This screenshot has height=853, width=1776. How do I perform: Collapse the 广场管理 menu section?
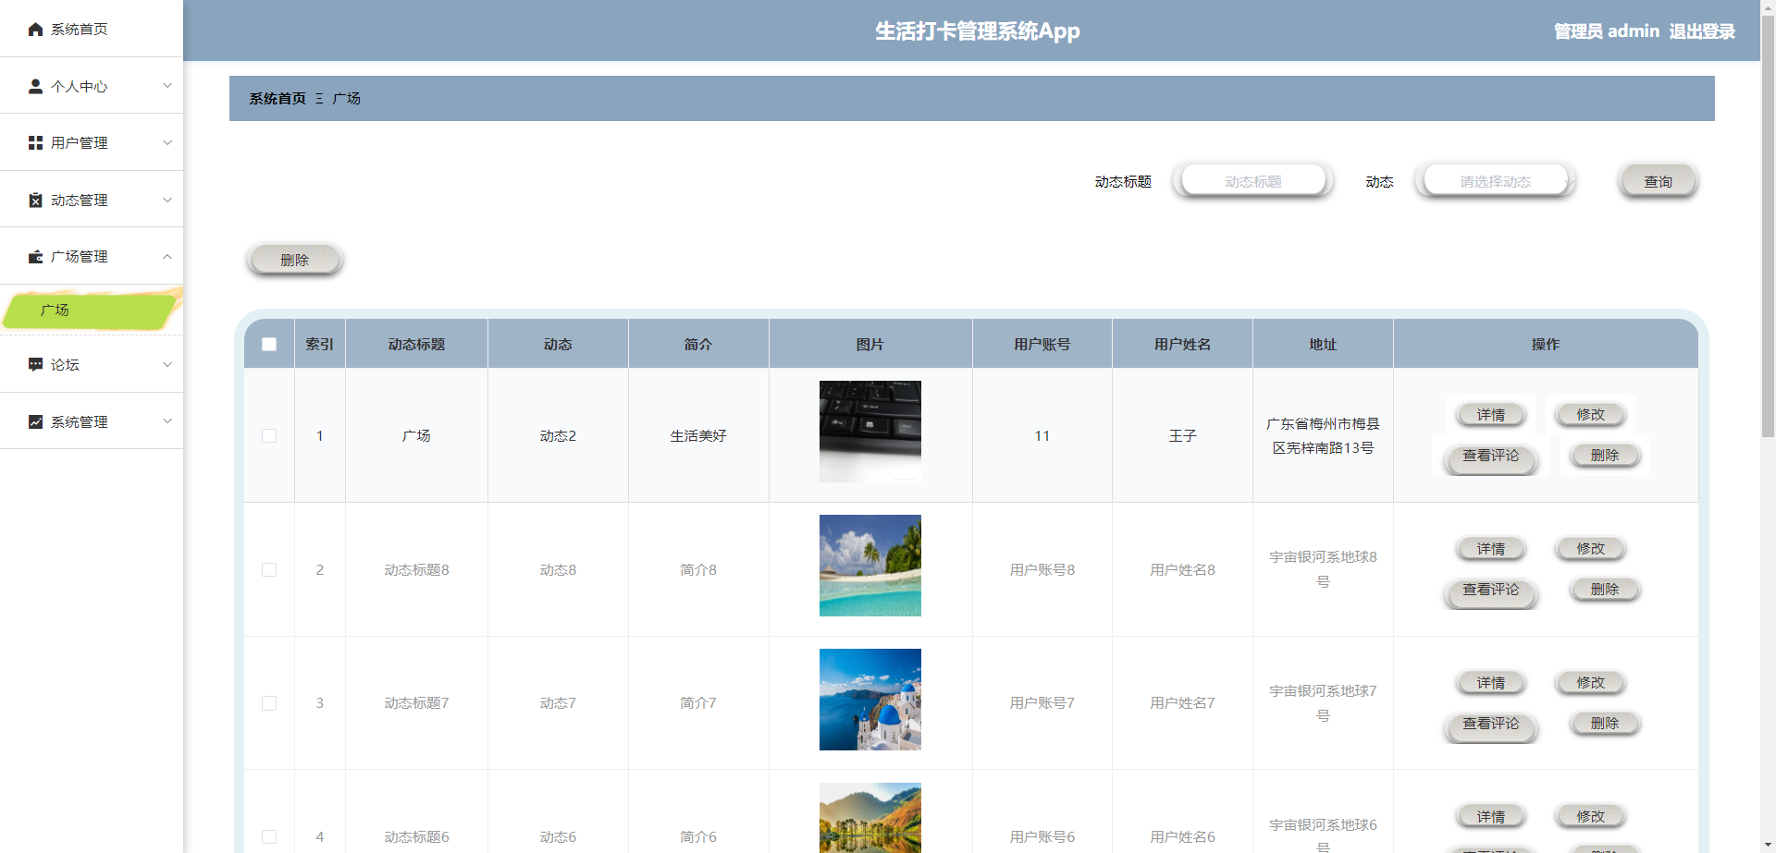(167, 256)
